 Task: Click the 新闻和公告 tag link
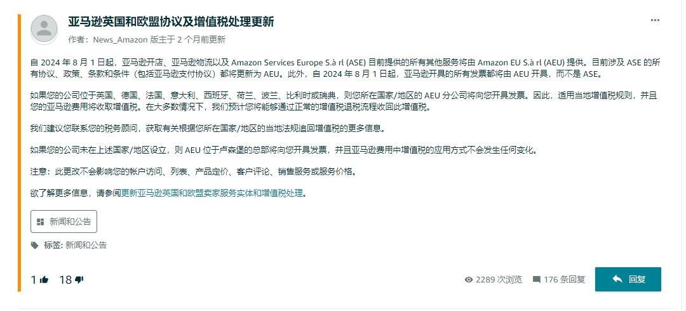(x=86, y=245)
